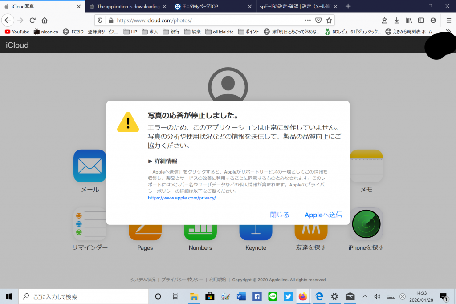Launch LINE from the taskbar
456x304 pixels.
[x=273, y=296]
